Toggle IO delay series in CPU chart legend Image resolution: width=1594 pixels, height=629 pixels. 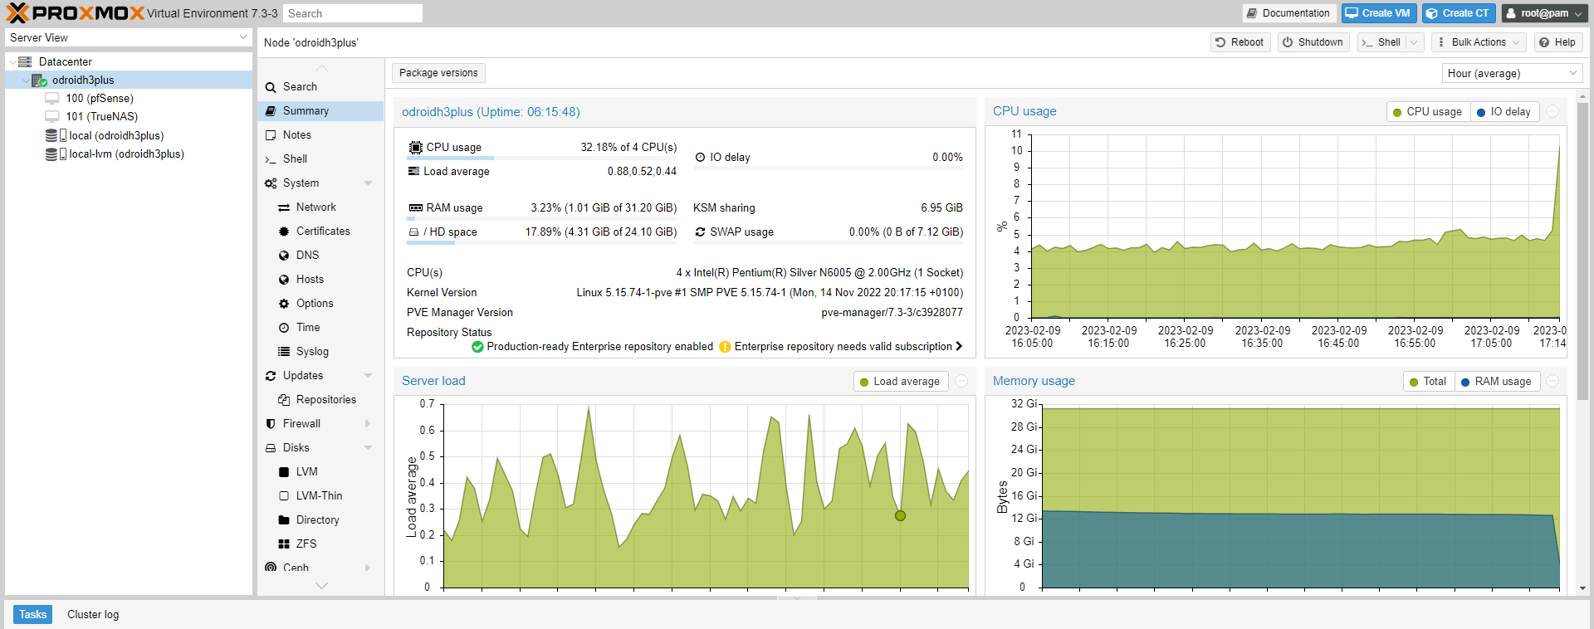[1504, 112]
